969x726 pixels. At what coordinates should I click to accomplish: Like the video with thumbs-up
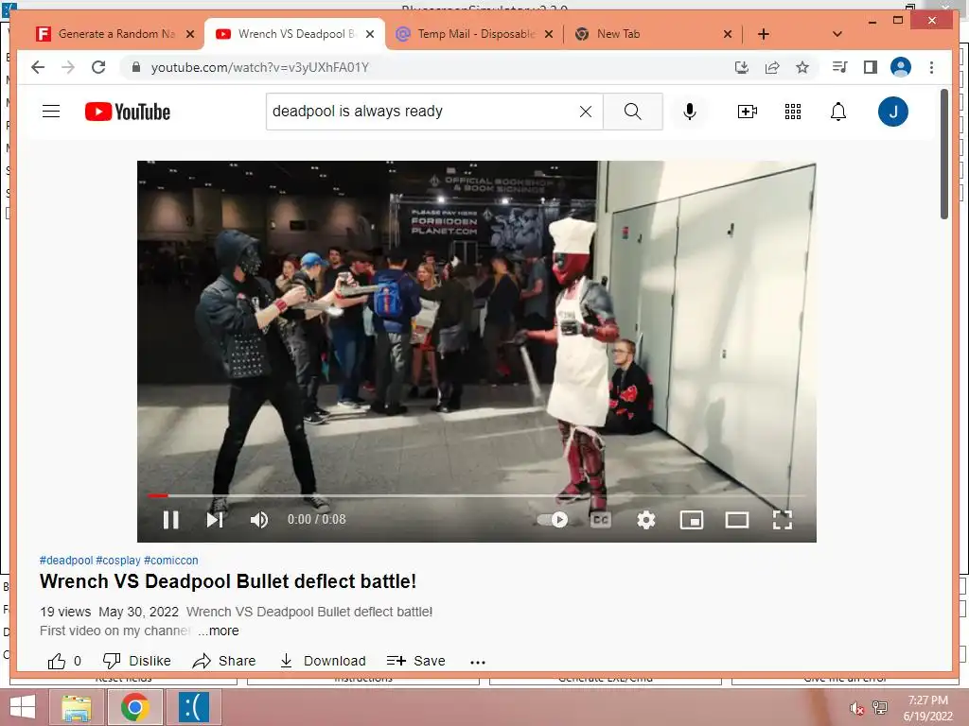pos(64,661)
